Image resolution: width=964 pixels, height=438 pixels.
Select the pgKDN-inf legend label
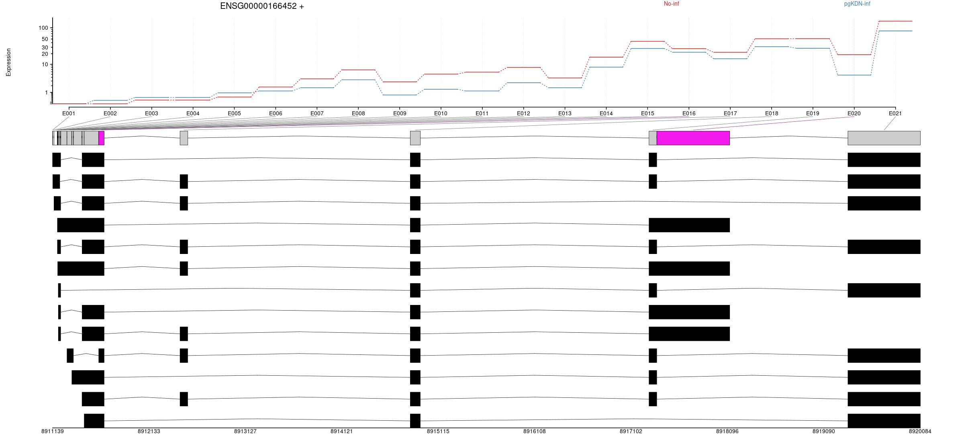(x=857, y=4)
